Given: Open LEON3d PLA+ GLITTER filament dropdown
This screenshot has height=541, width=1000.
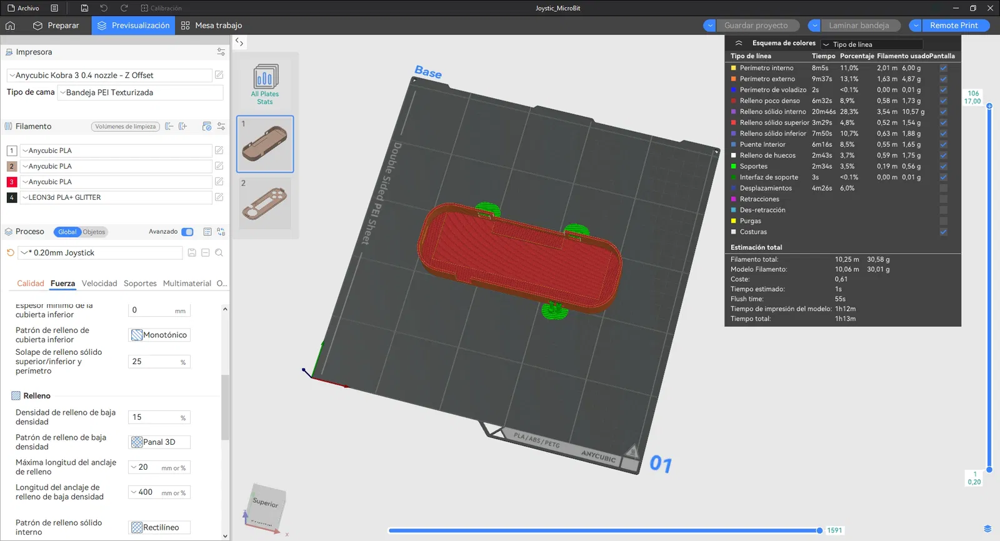Looking at the screenshot, I should (x=116, y=197).
